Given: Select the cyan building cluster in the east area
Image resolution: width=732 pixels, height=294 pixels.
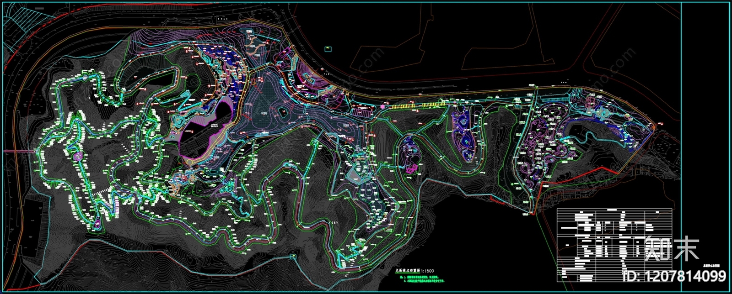Looking at the screenshot, I should 599,110.
